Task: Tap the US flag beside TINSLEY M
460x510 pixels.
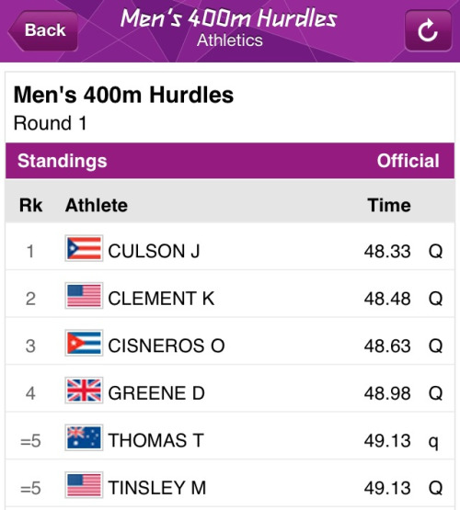Action: click(x=84, y=485)
